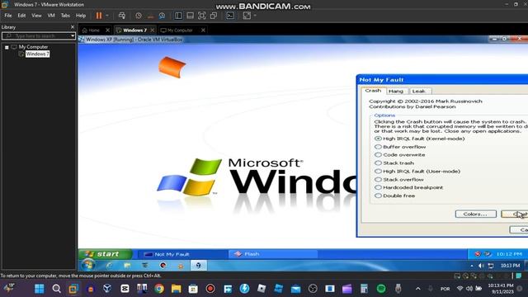528x297 pixels.
Task: Click the Crash button
Action: (515, 214)
